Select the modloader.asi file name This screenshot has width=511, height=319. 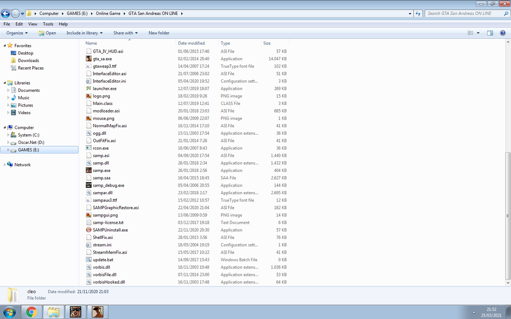pos(106,111)
